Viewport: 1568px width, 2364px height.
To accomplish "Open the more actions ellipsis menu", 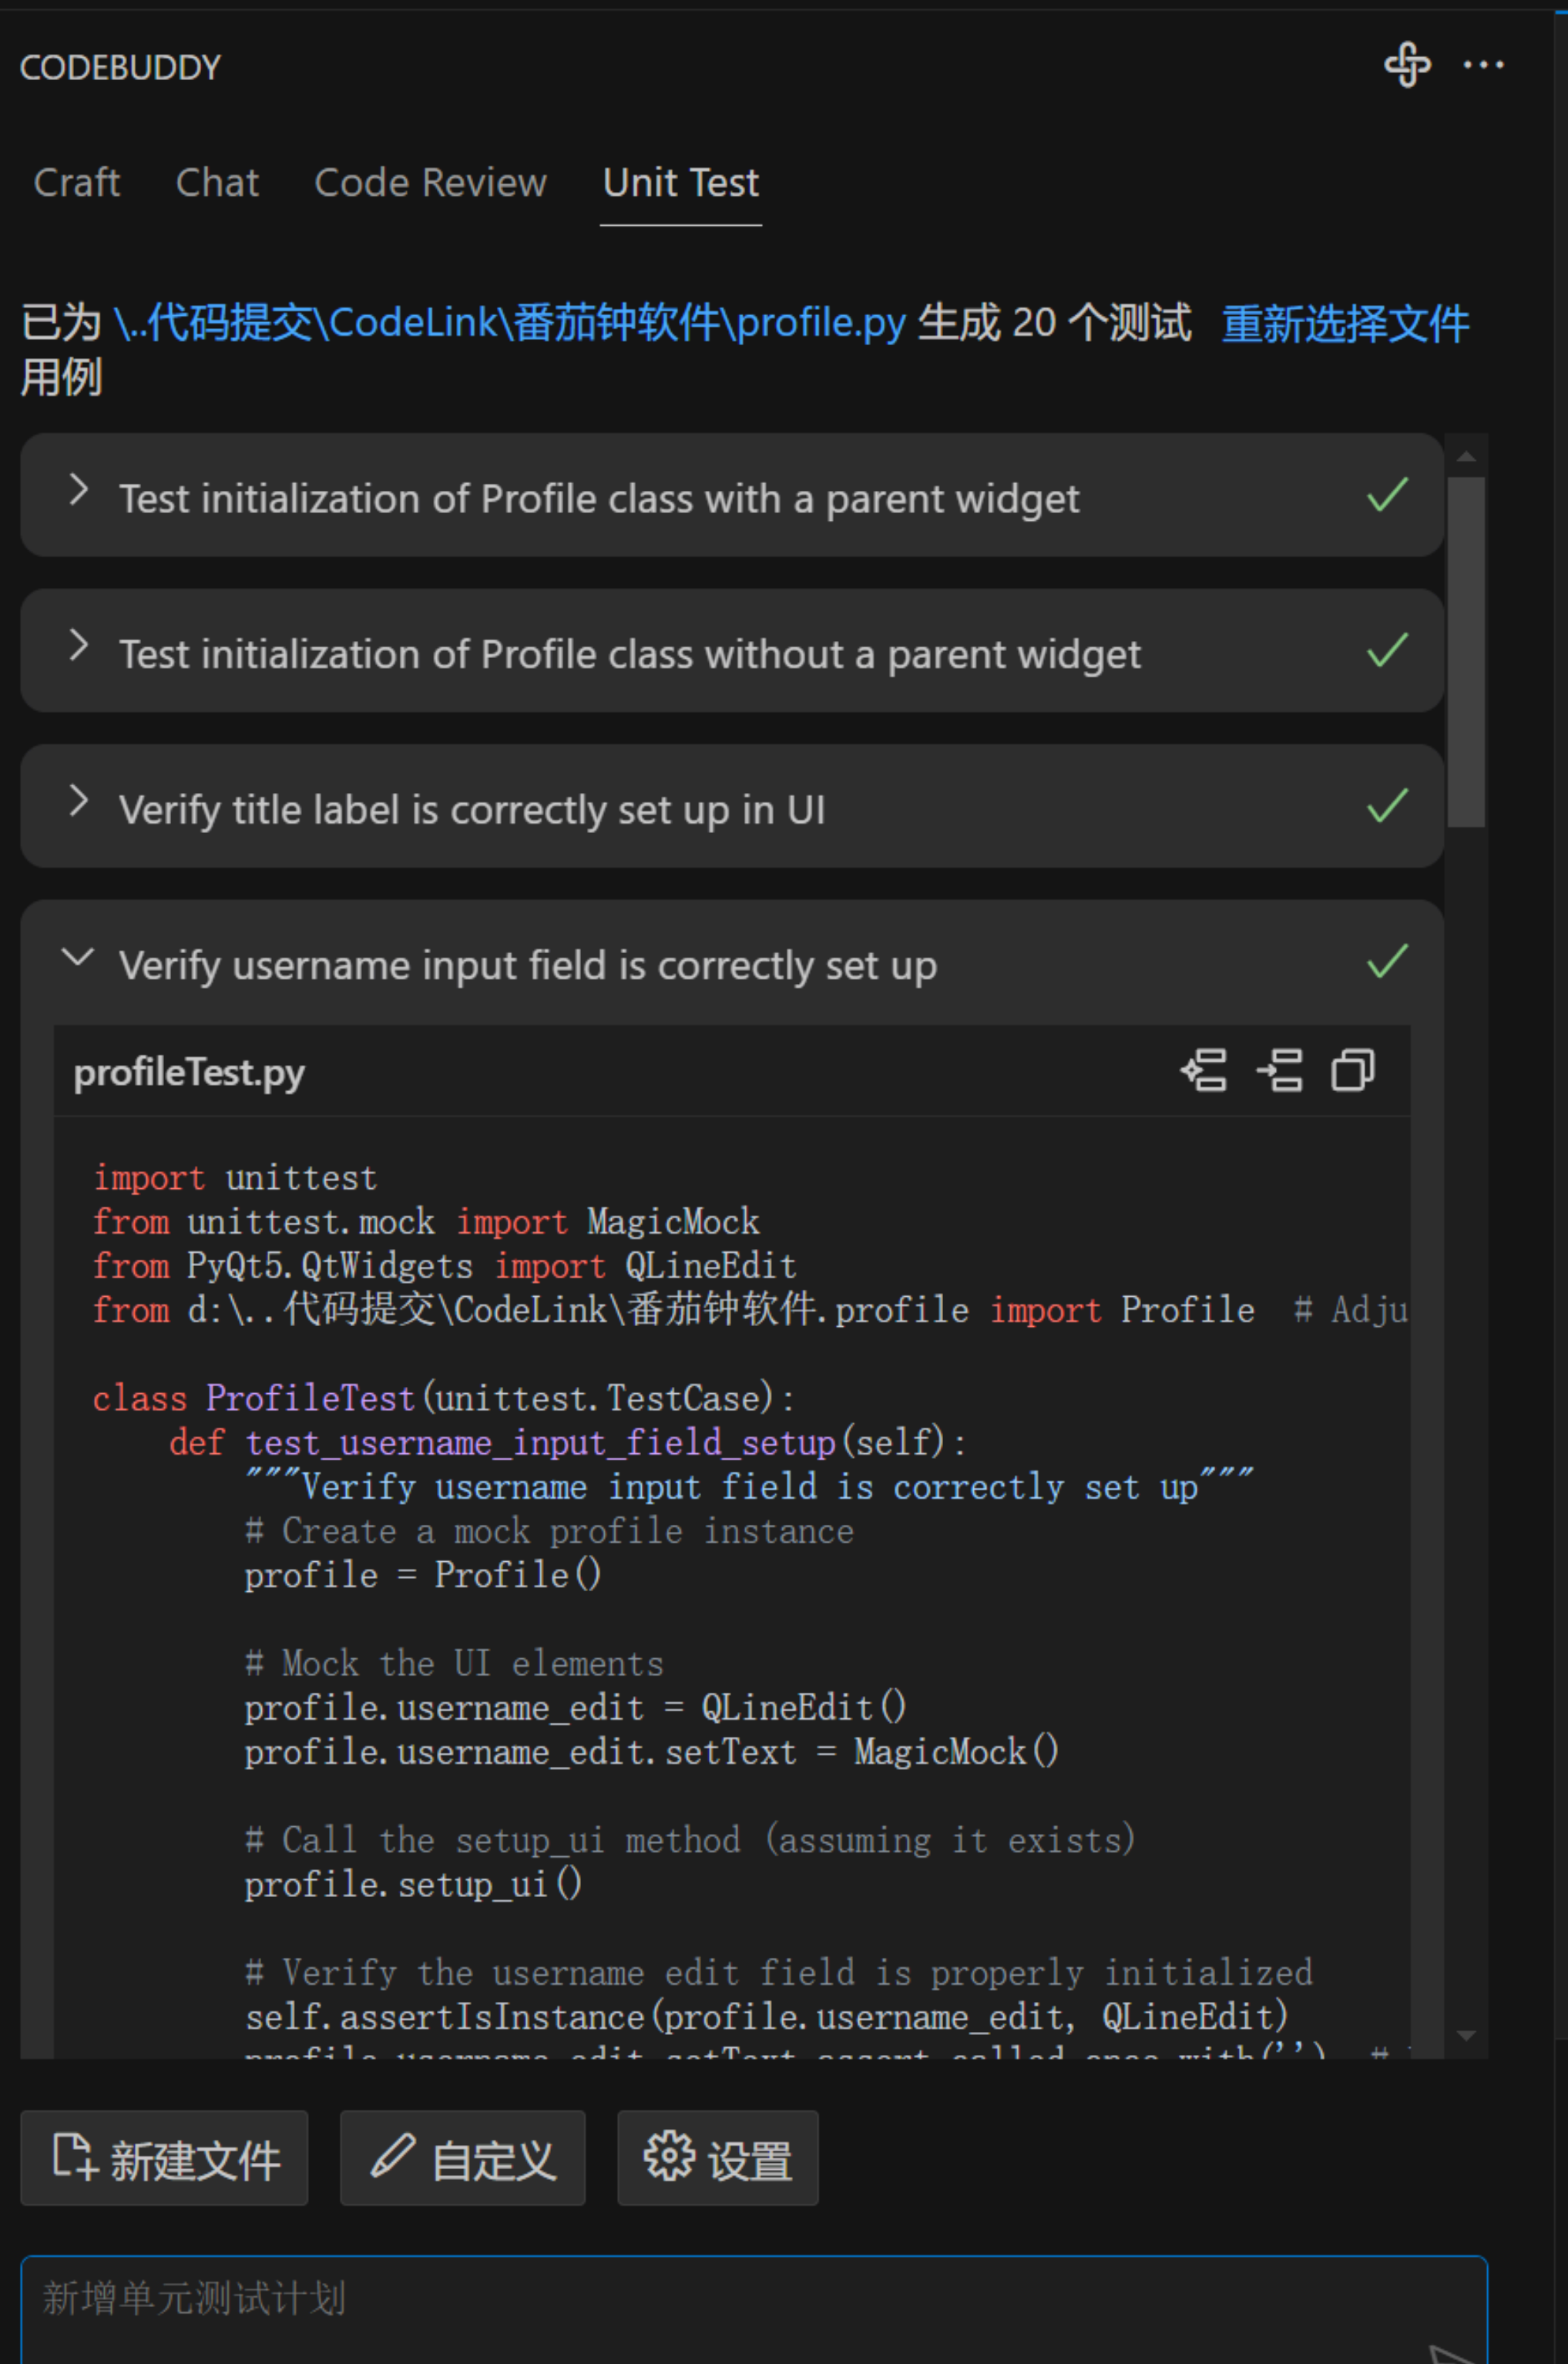I will pyautogui.click(x=1483, y=65).
